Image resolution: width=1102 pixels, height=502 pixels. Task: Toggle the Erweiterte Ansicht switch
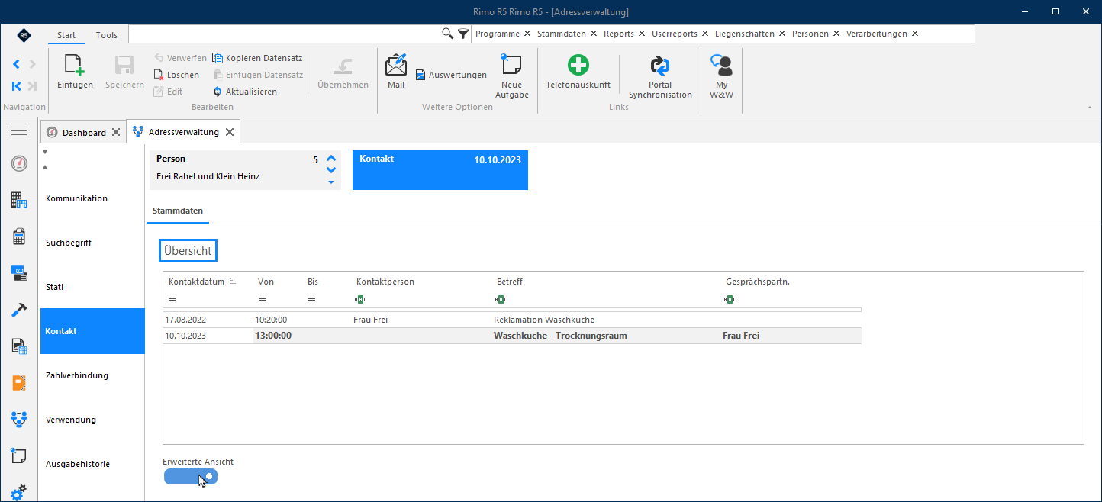click(x=191, y=477)
